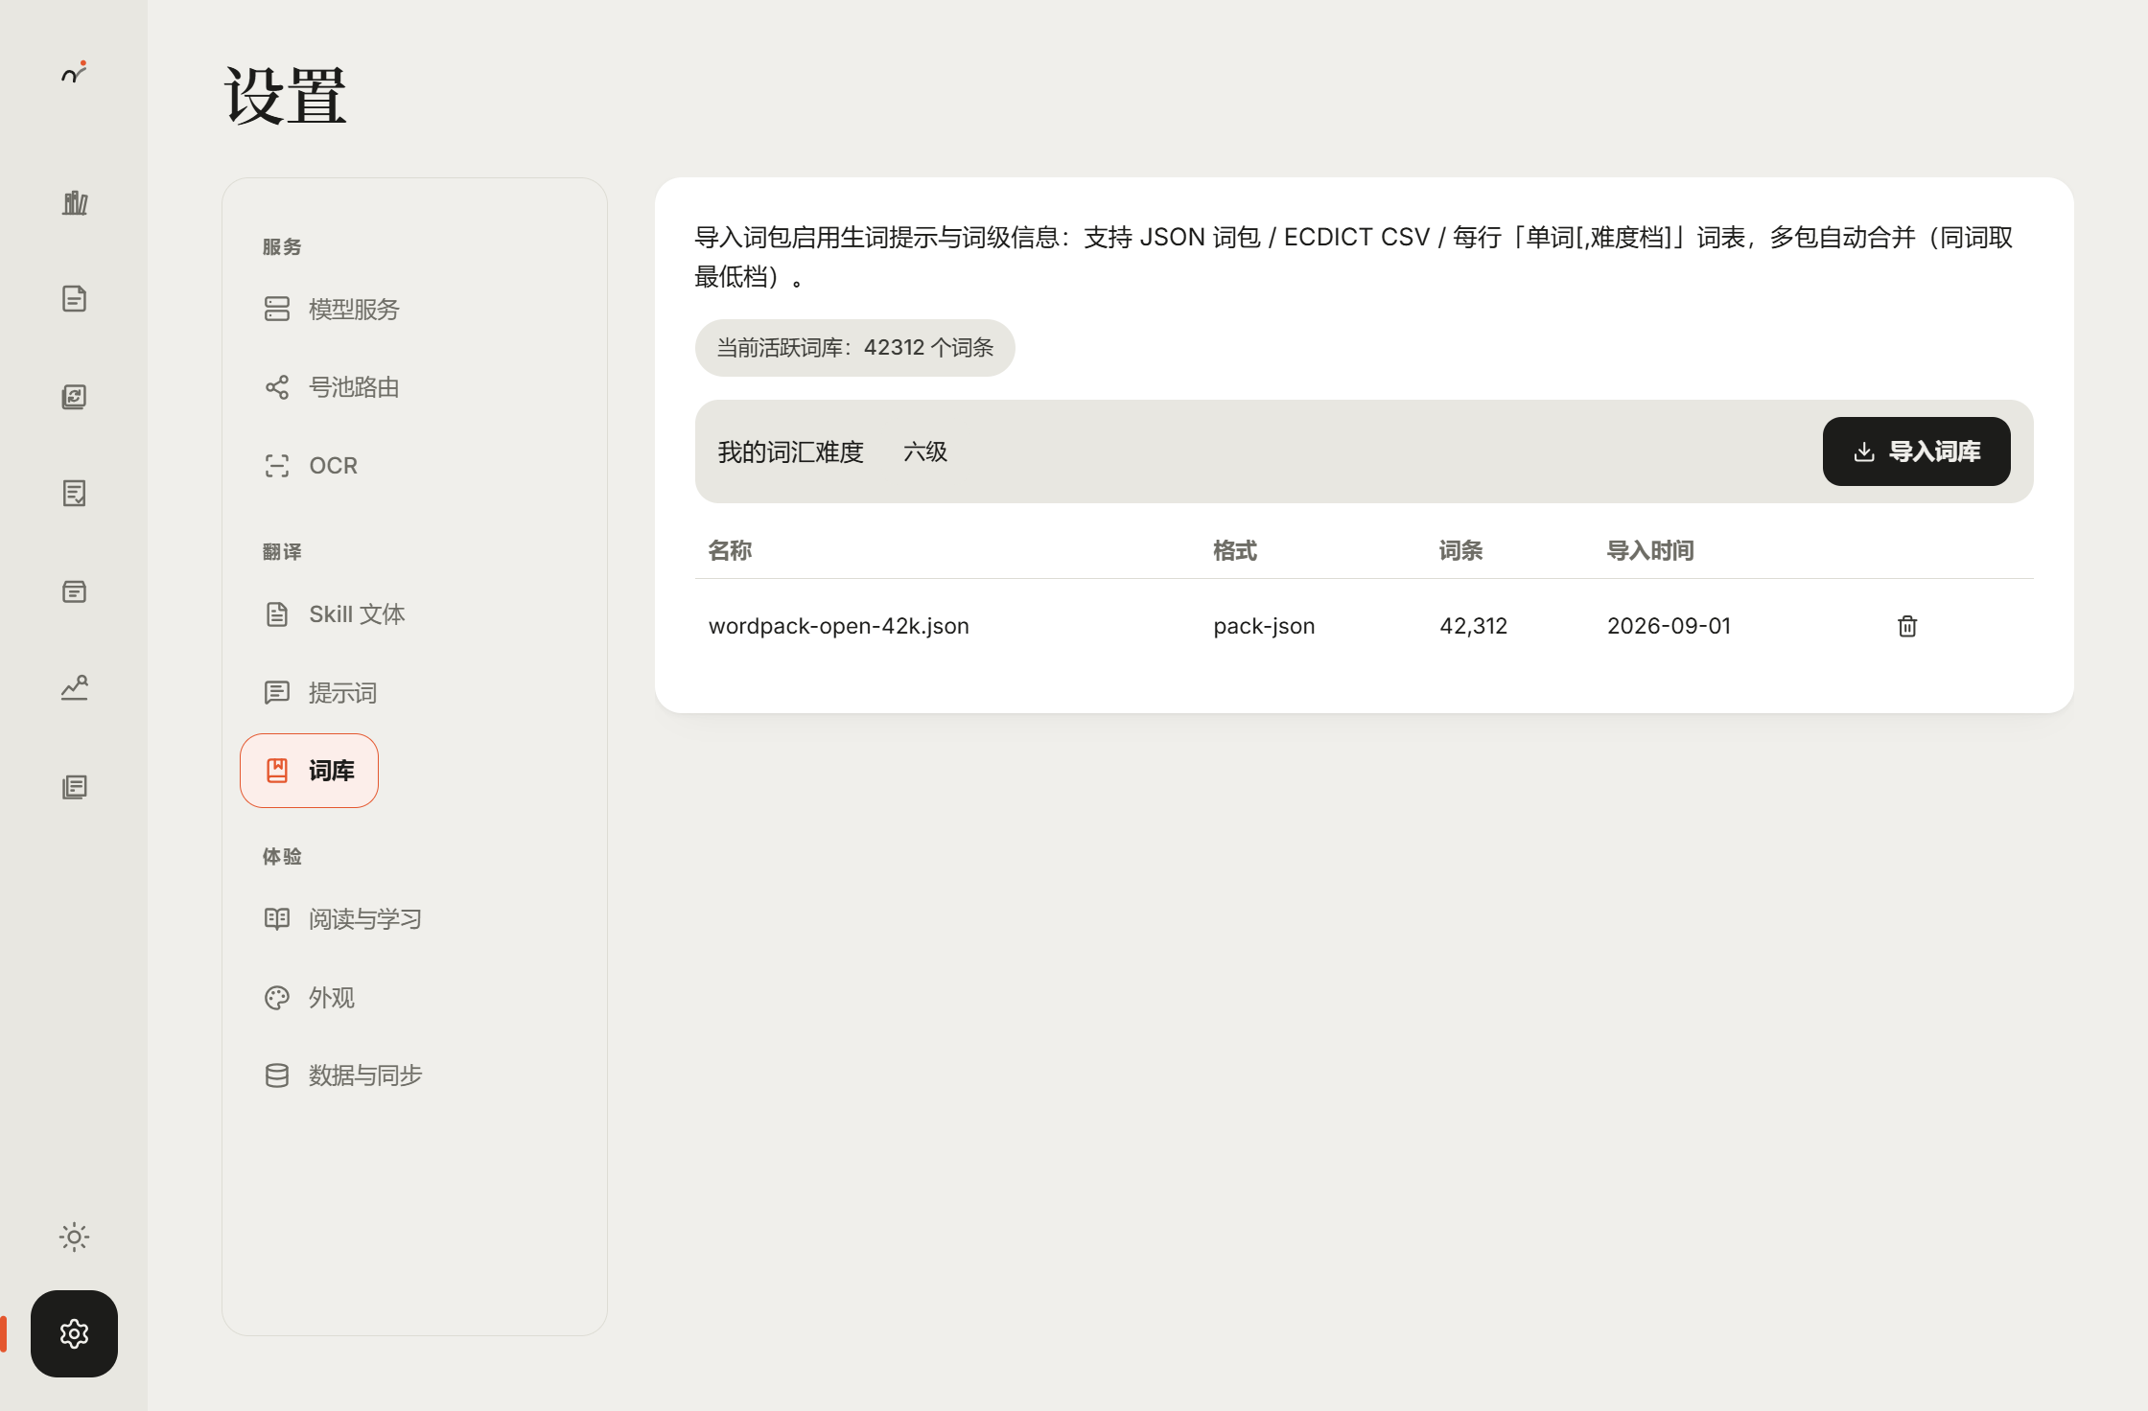This screenshot has height=1411, width=2148.
Task: Open 数据与同步 settings section
Action: click(343, 1076)
